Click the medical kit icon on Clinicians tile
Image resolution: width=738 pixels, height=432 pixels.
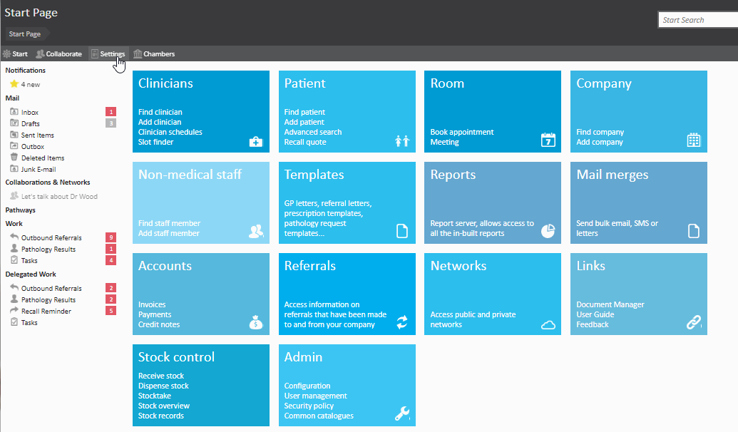[255, 141]
